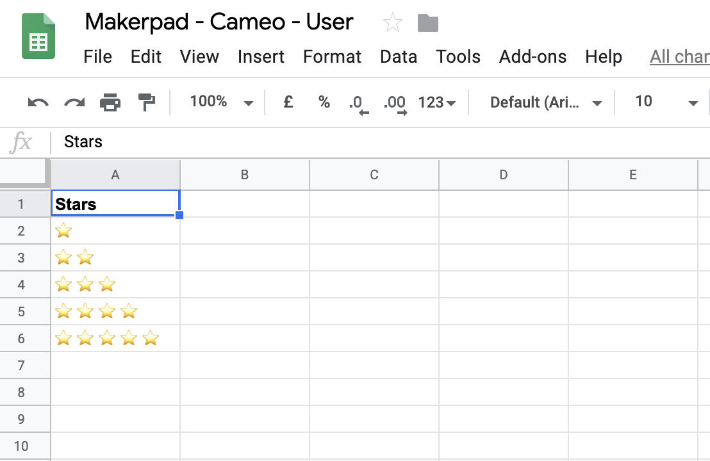Expand the 123 number formats dropdown
710x461 pixels.
coord(437,102)
